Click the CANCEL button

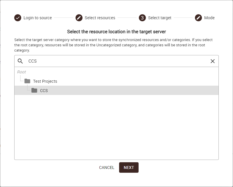[107, 167]
